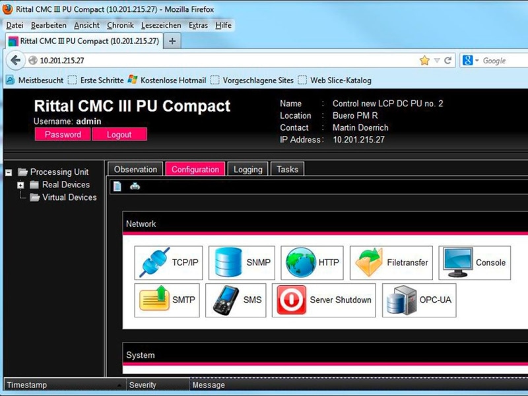
Task: Click the site identity globe icon
Action: [32, 61]
